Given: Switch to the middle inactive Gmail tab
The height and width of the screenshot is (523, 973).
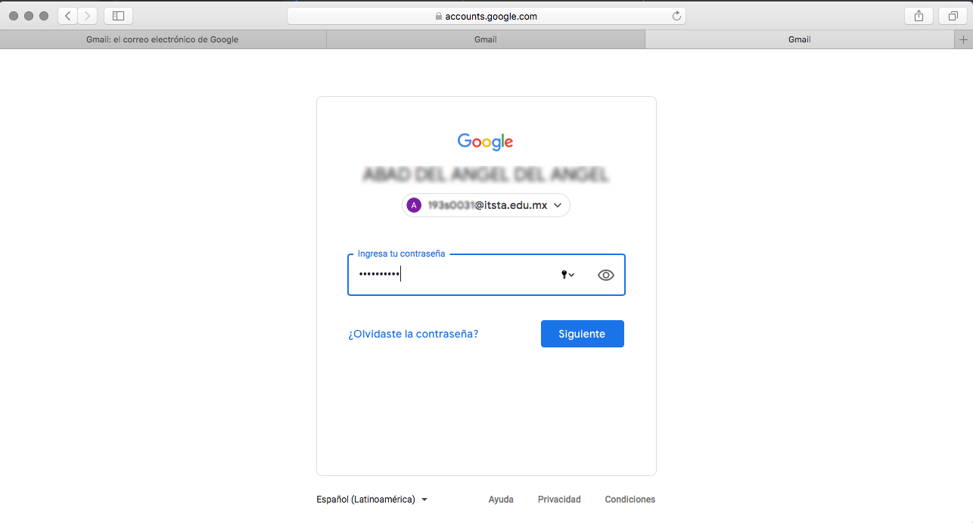Looking at the screenshot, I should (486, 39).
